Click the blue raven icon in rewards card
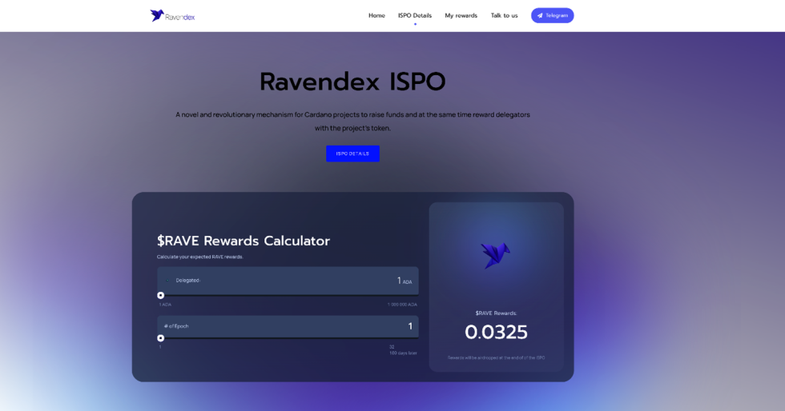This screenshot has height=411, width=785. pyautogui.click(x=496, y=255)
